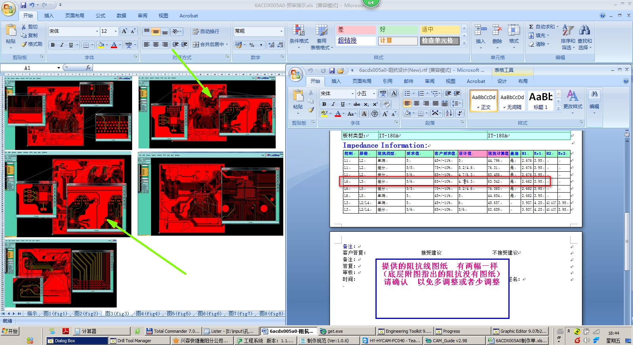This screenshot has height=345, width=633.
Task: Toggle Word justify alignment button
Action: point(436,103)
